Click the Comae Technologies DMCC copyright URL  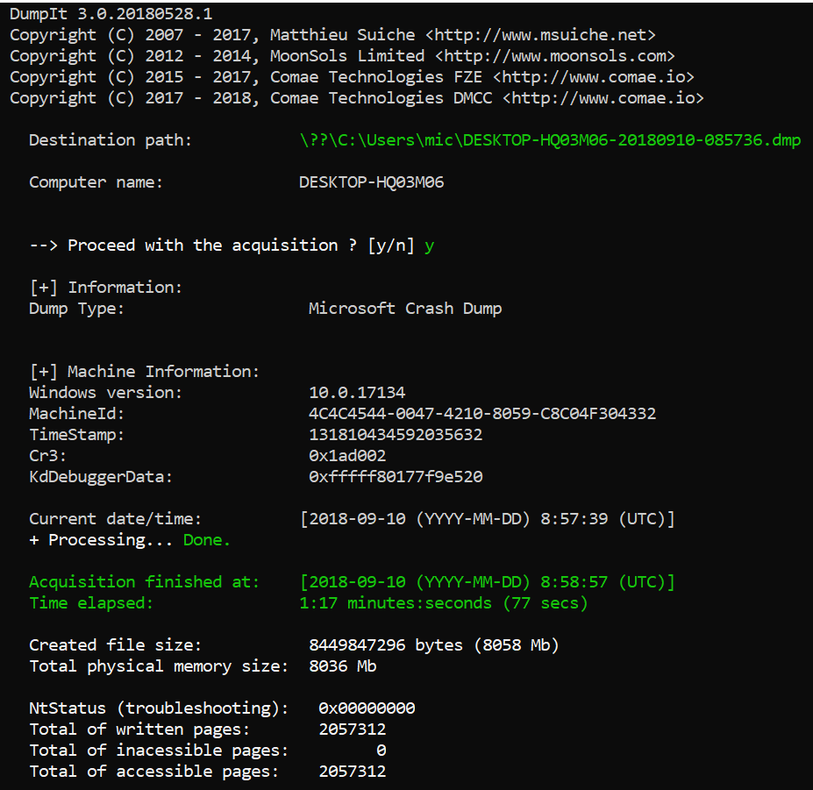(603, 98)
